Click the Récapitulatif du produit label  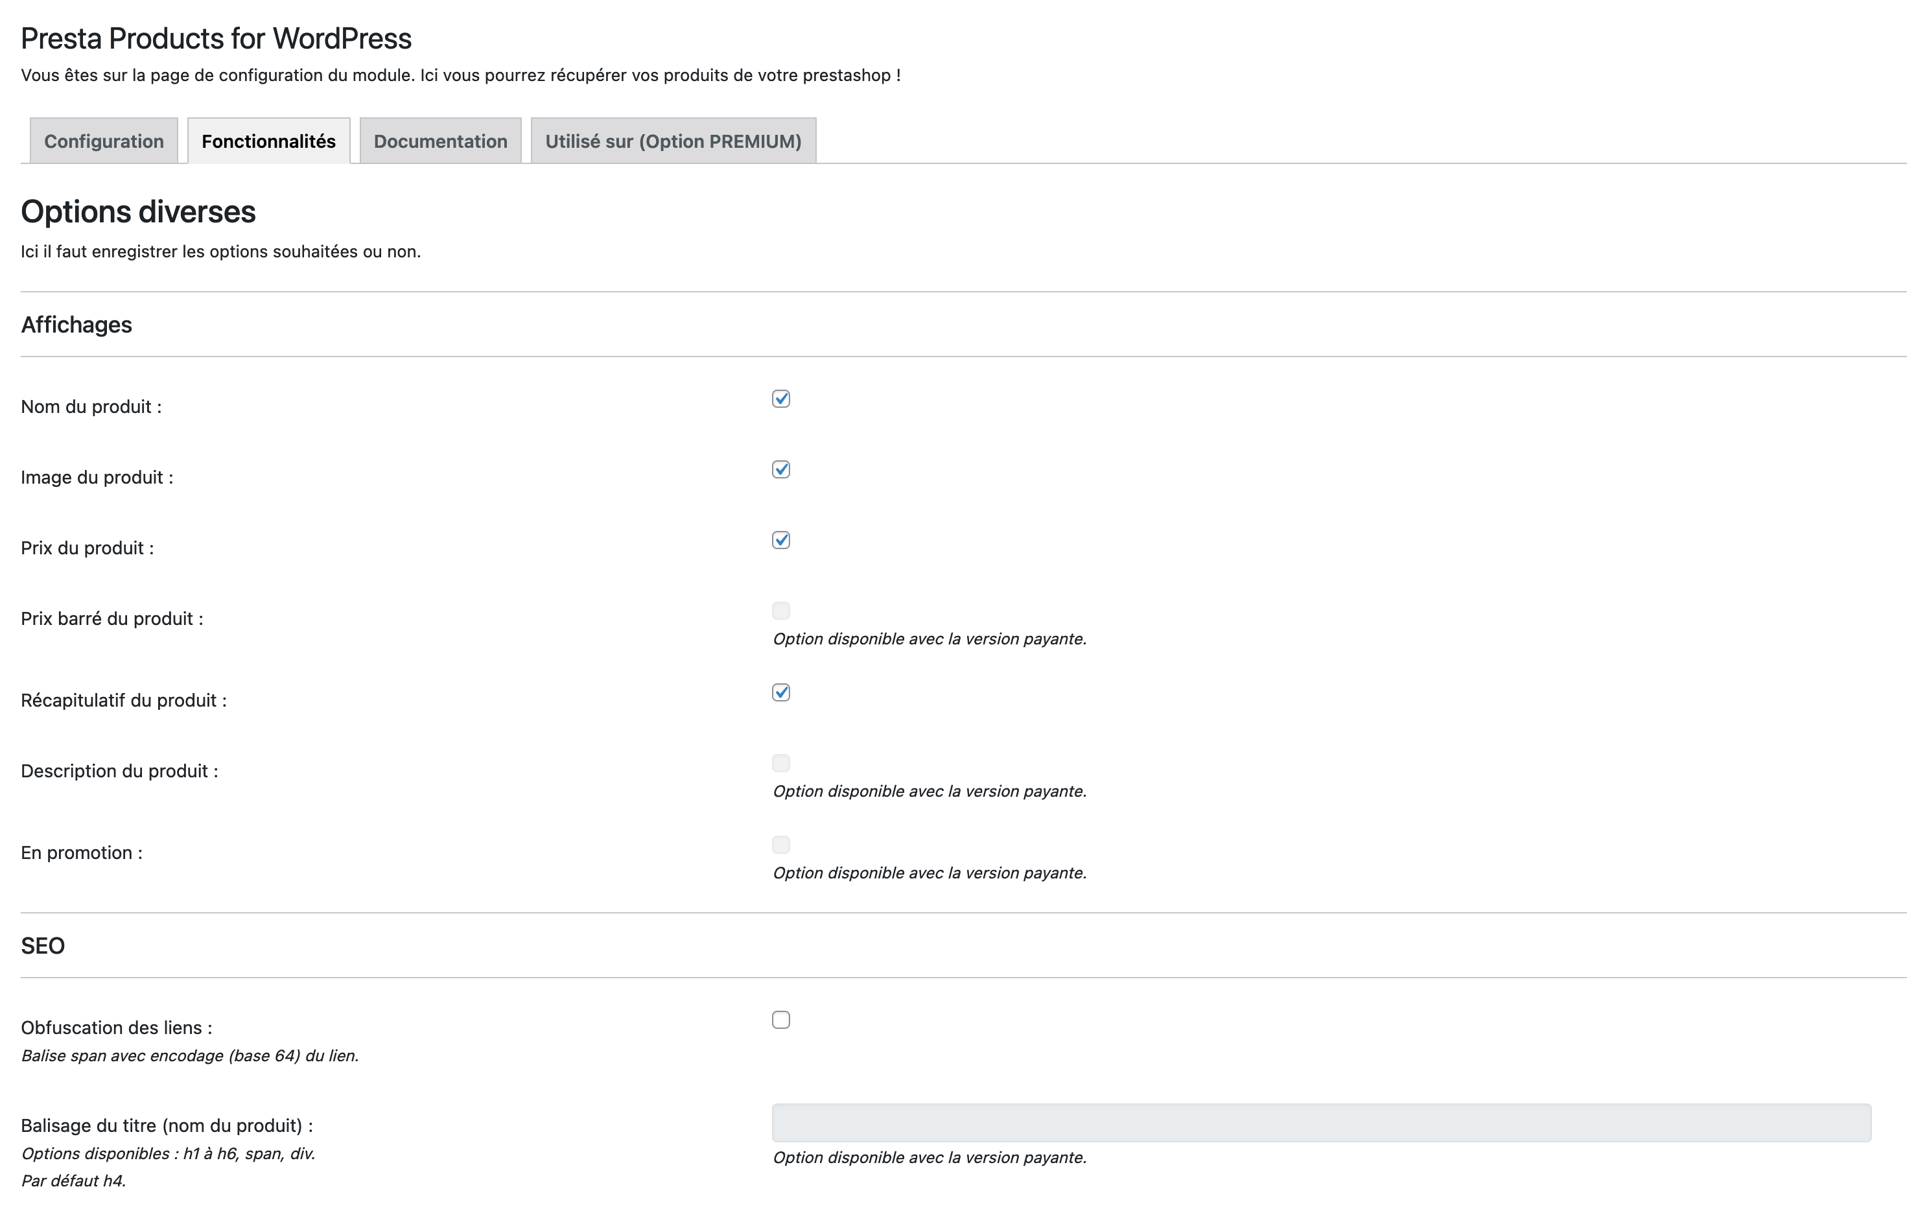(124, 700)
